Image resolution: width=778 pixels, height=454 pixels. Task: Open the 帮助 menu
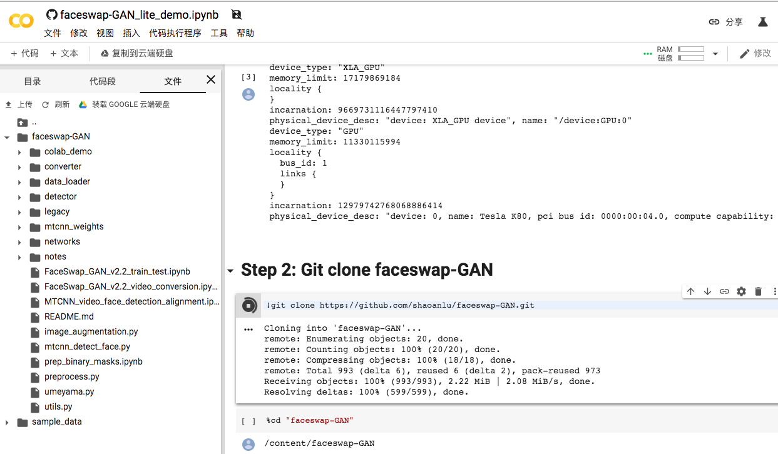(x=245, y=33)
